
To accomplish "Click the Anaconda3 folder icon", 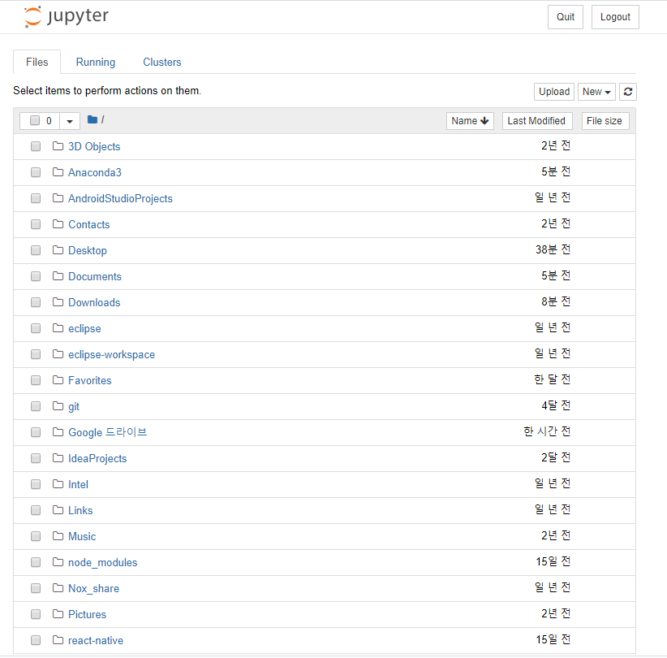I will (x=58, y=172).
